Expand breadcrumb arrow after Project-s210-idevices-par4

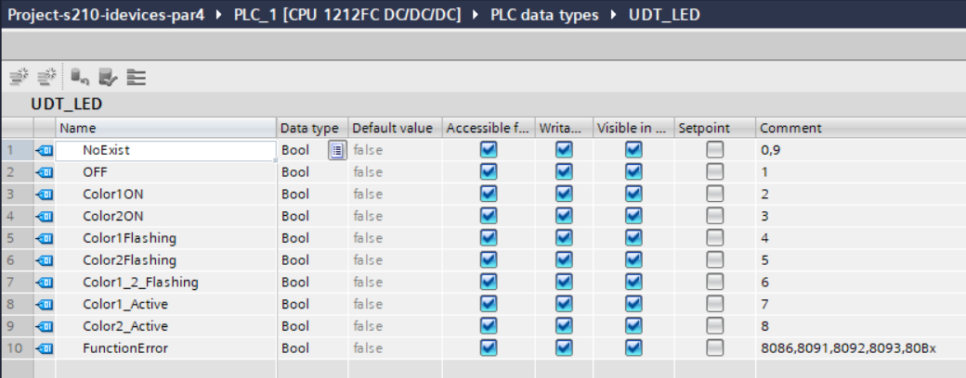[x=219, y=15]
